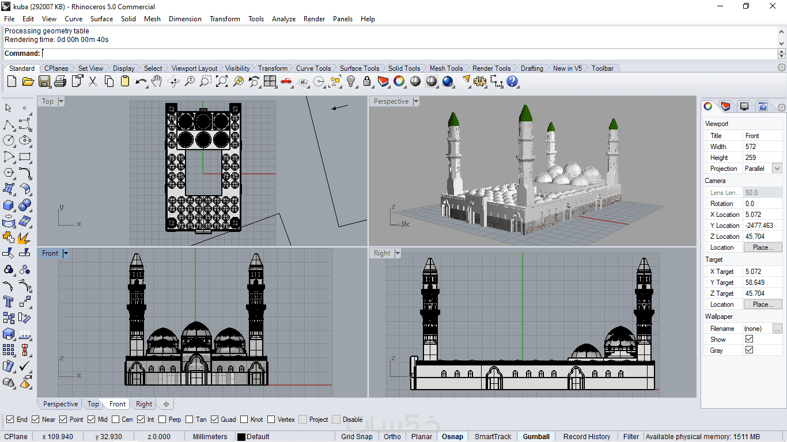Open the Projection dropdown in Viewport panel

click(x=777, y=169)
